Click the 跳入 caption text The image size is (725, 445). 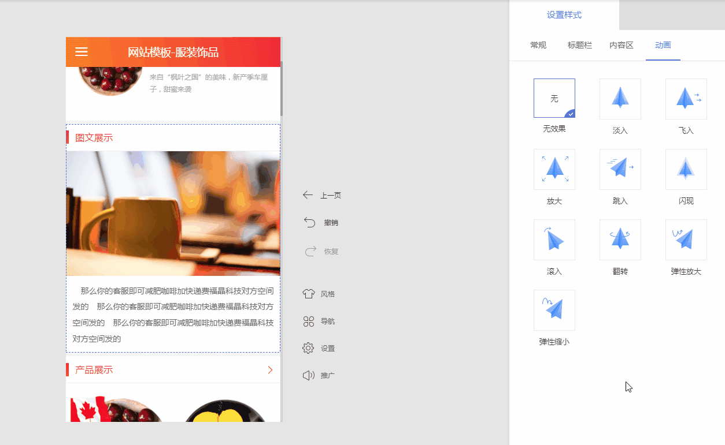coord(620,201)
